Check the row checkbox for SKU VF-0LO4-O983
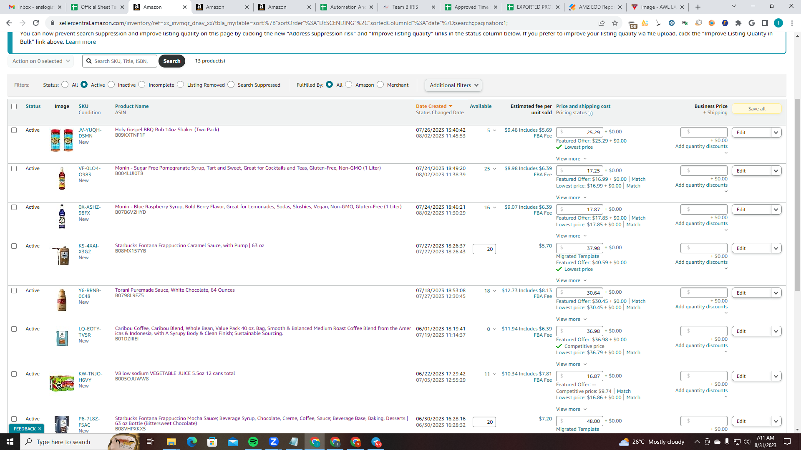801x450 pixels. pos(14,169)
